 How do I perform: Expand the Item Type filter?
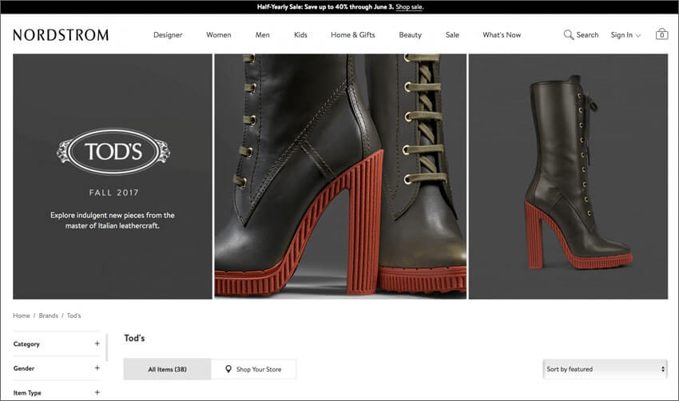pos(57,393)
